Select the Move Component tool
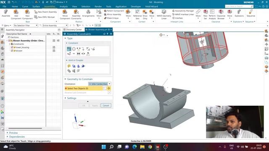The image size is (269, 151). tap(65, 14)
